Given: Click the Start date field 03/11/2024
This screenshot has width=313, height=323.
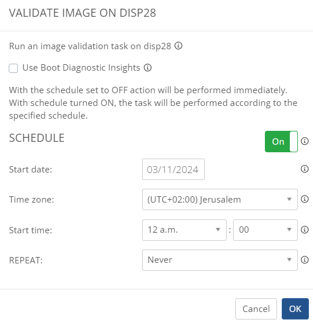Looking at the screenshot, I should 173,170.
